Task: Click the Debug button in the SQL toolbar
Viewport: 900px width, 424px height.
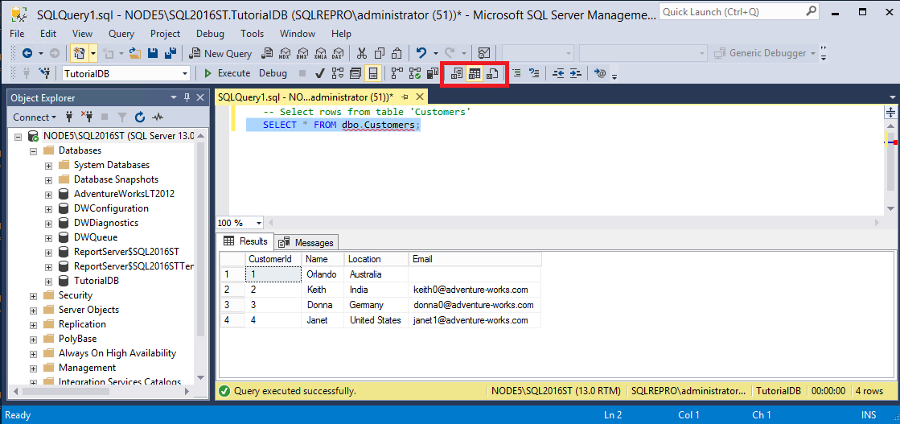Action: click(x=273, y=73)
